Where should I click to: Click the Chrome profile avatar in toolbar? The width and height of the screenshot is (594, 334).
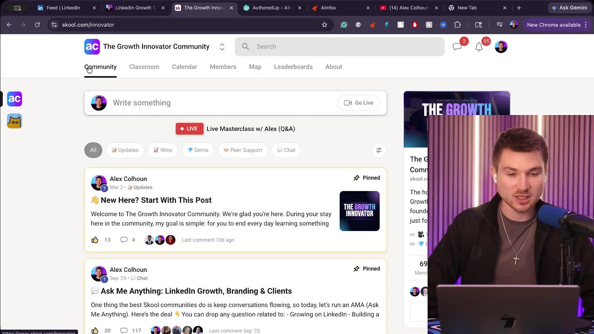pos(514,25)
